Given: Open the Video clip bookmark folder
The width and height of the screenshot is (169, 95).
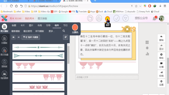Looking at the screenshot, I should point(44,12).
